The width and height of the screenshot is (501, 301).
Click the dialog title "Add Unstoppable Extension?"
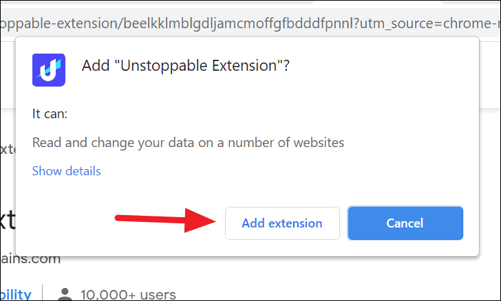(185, 66)
